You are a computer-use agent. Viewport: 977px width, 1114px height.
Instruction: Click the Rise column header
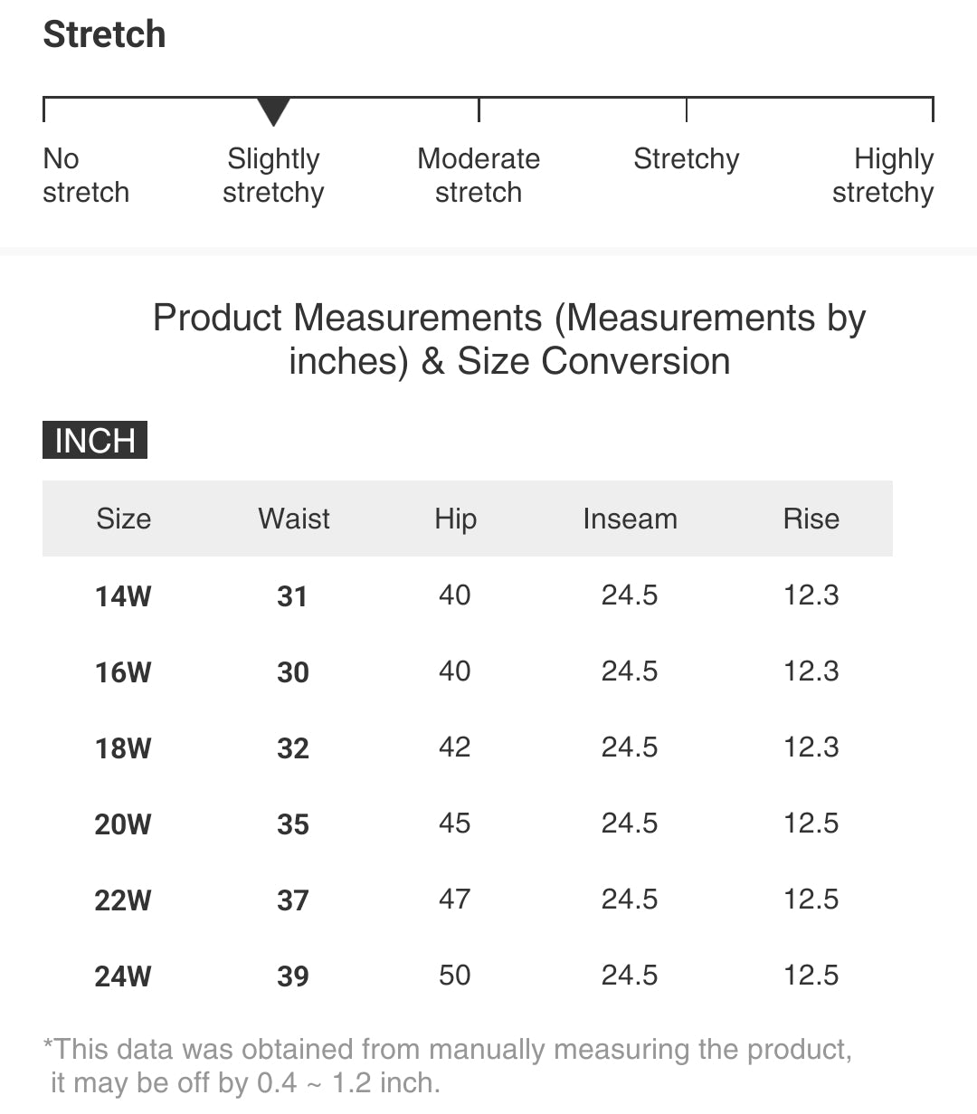pyautogui.click(x=811, y=519)
